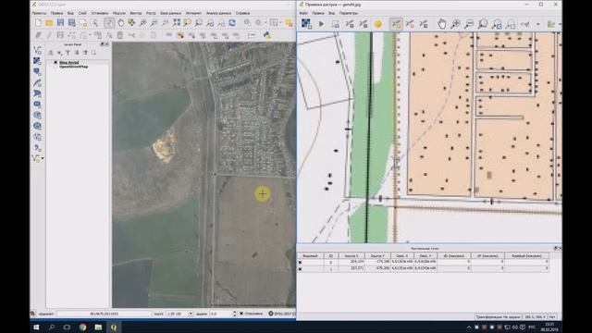Viewport: 592px width, 333px height.
Task: Click the Open Raster icon in Georeferencer
Action: pos(306,24)
